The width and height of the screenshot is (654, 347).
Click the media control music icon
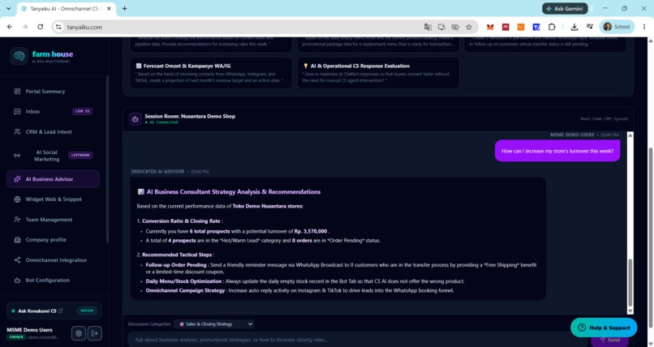point(590,27)
